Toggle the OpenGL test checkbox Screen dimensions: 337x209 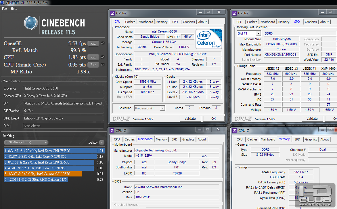coord(103,43)
